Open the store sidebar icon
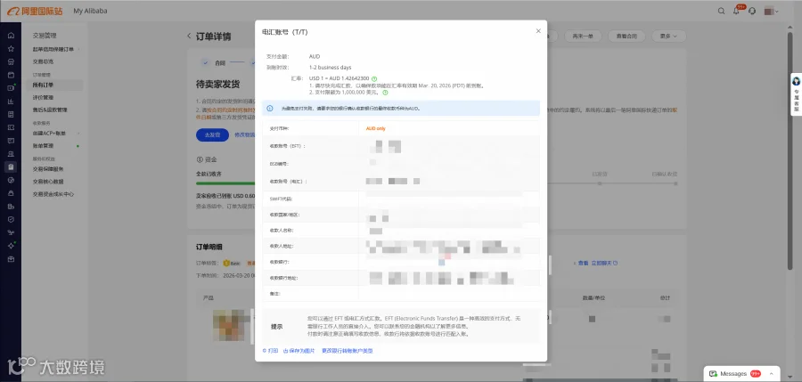This screenshot has width=802, height=382. [x=11, y=61]
